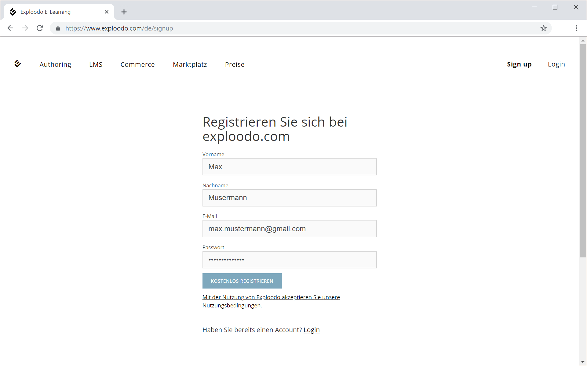Focus the Passwort field
The width and height of the screenshot is (587, 366).
click(x=289, y=260)
